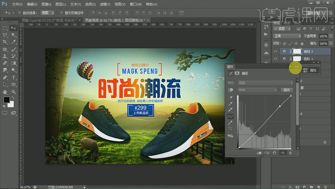
Task: Select the Crop tool
Action: pyautogui.click(x=5, y=42)
